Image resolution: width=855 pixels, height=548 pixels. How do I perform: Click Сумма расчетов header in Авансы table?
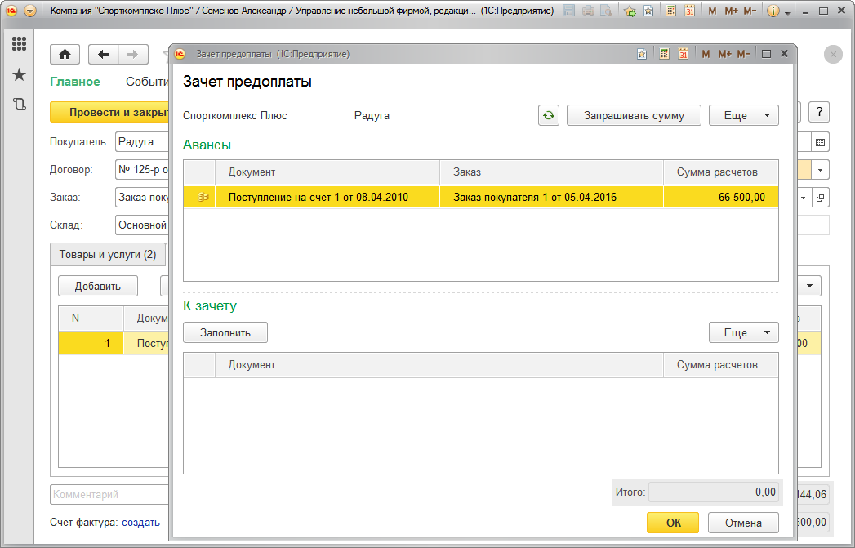pyautogui.click(x=721, y=172)
